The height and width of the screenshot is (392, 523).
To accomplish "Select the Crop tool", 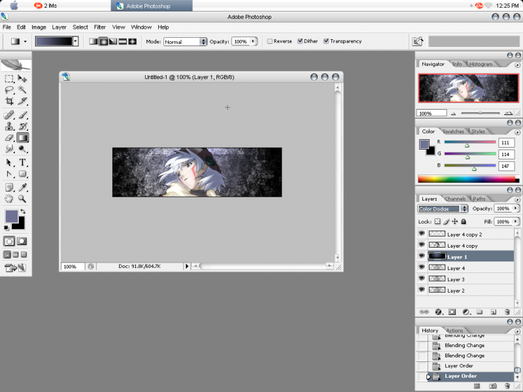I will coord(9,101).
